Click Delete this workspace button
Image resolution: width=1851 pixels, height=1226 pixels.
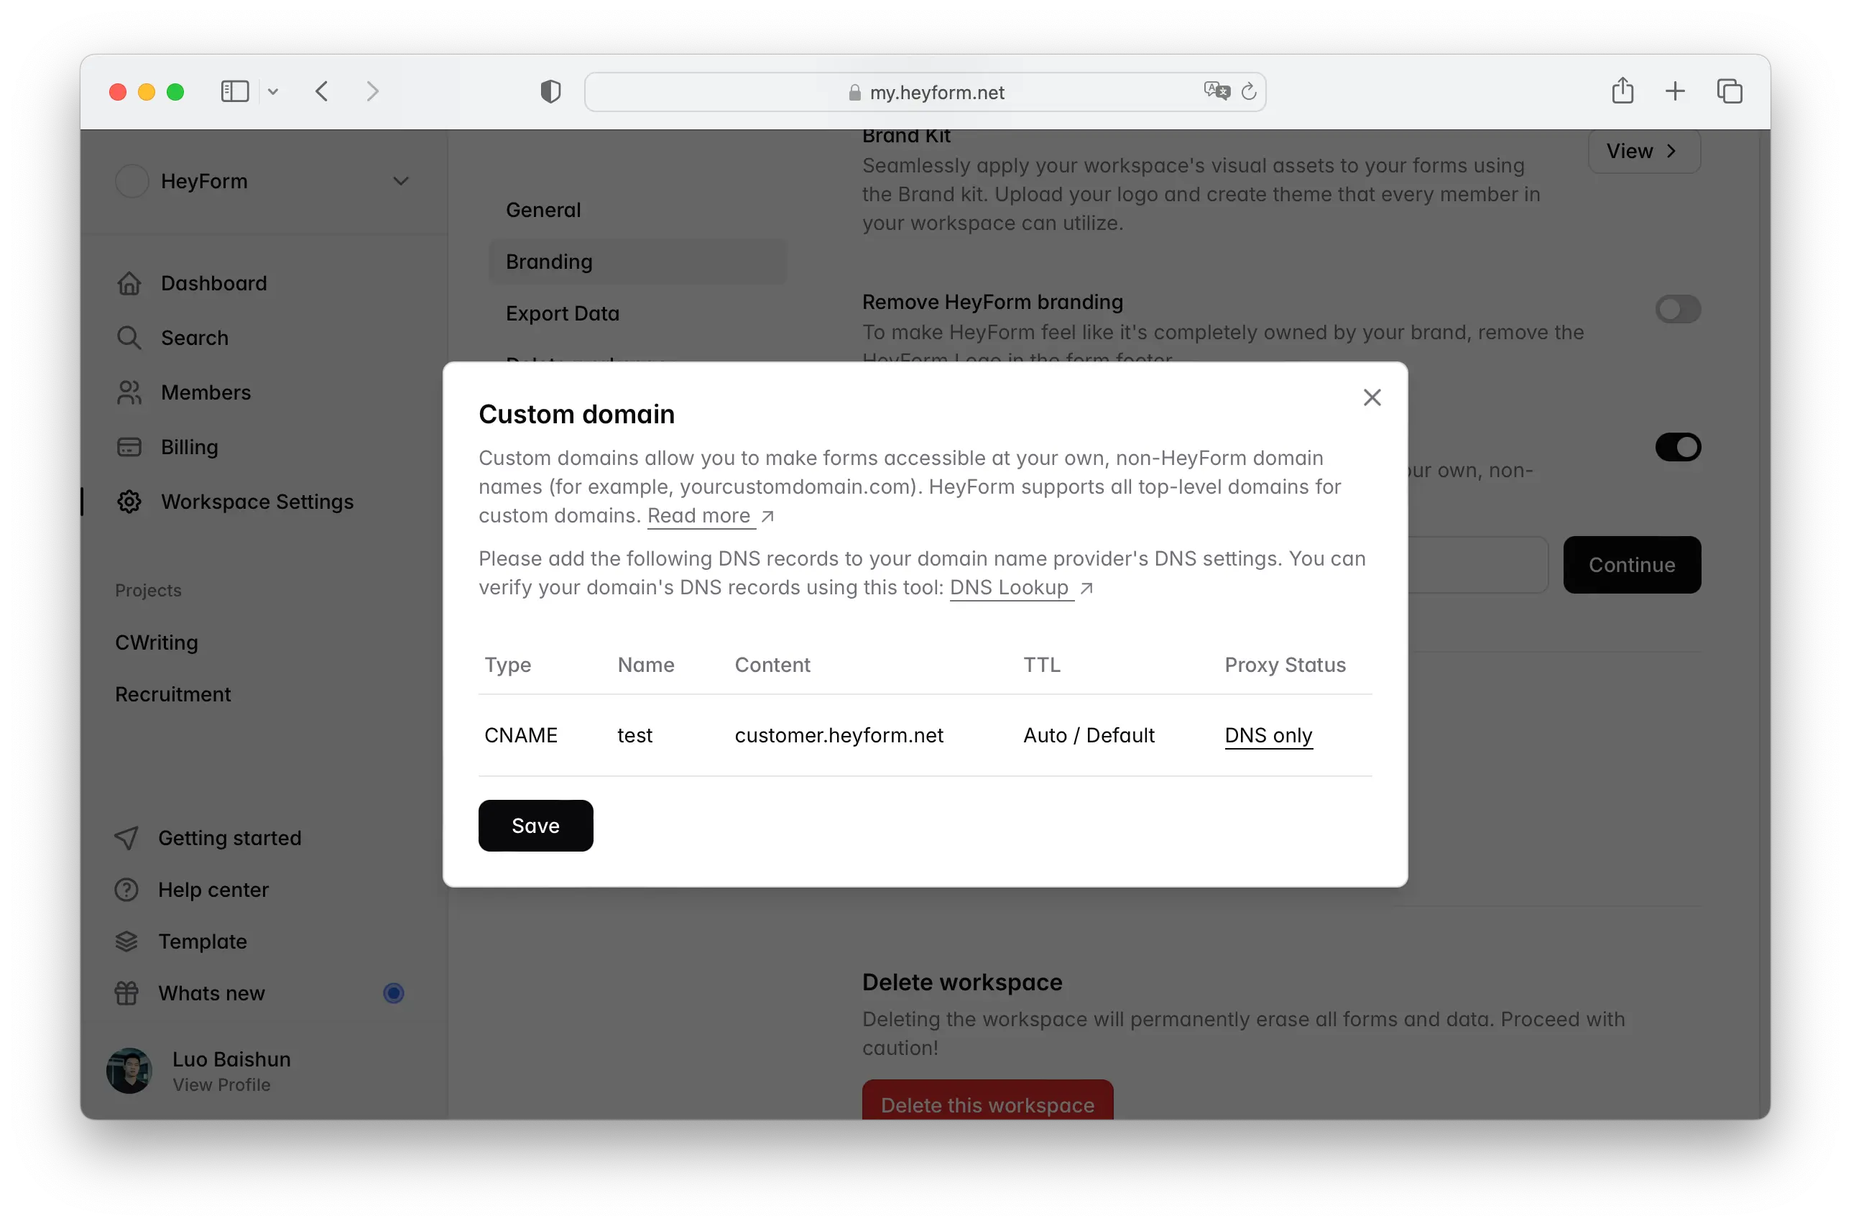[987, 1105]
